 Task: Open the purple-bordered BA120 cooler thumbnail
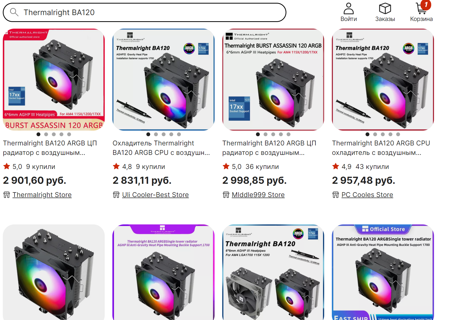[163, 272]
